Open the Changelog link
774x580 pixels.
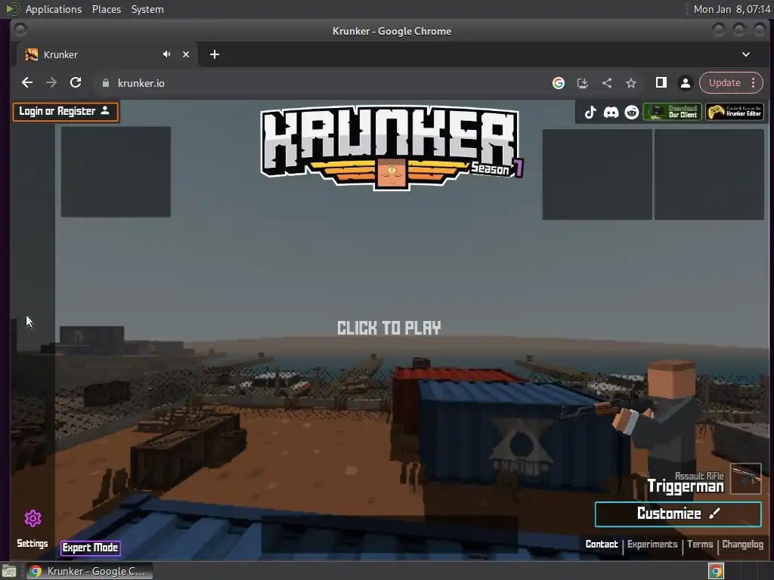[742, 544]
